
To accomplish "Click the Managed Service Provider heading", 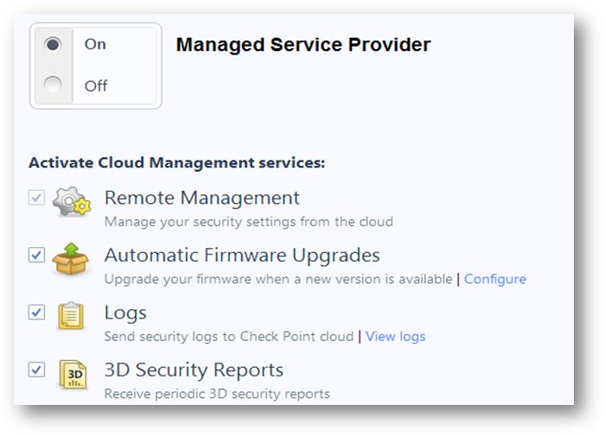I will pyautogui.click(x=303, y=45).
